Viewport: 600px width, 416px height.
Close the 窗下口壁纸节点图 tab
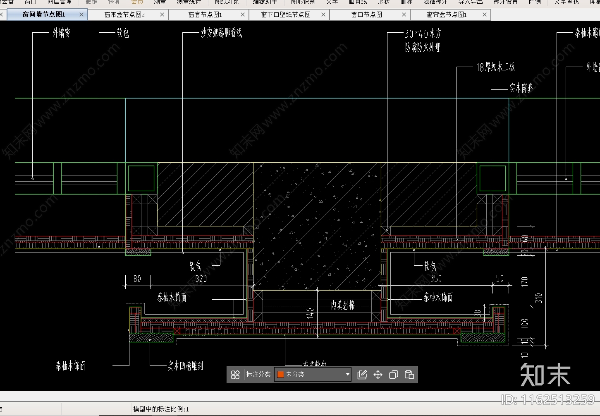(323, 14)
